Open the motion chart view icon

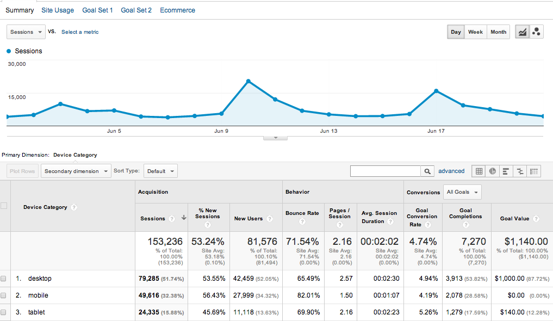point(537,32)
